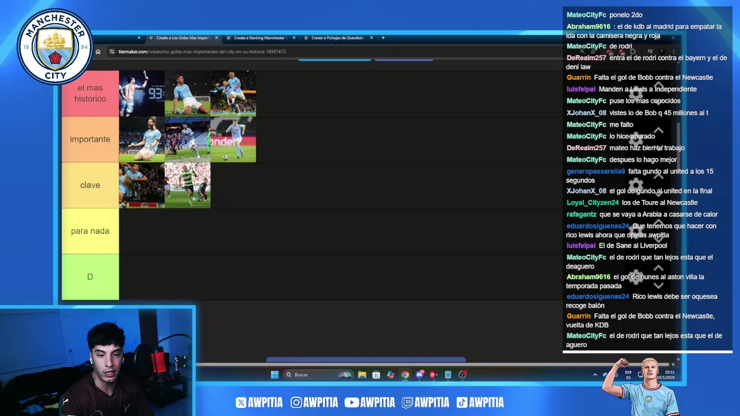Screen dimensions: 740x416
Task: Open settings gear for 'clave' row
Action: click(x=635, y=185)
